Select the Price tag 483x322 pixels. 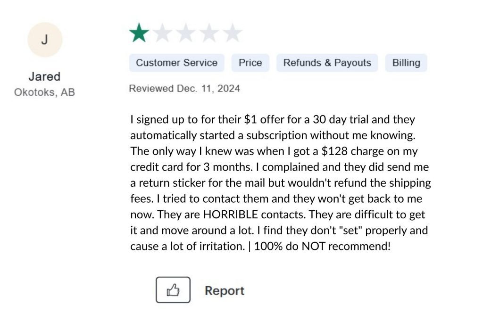[x=250, y=63]
